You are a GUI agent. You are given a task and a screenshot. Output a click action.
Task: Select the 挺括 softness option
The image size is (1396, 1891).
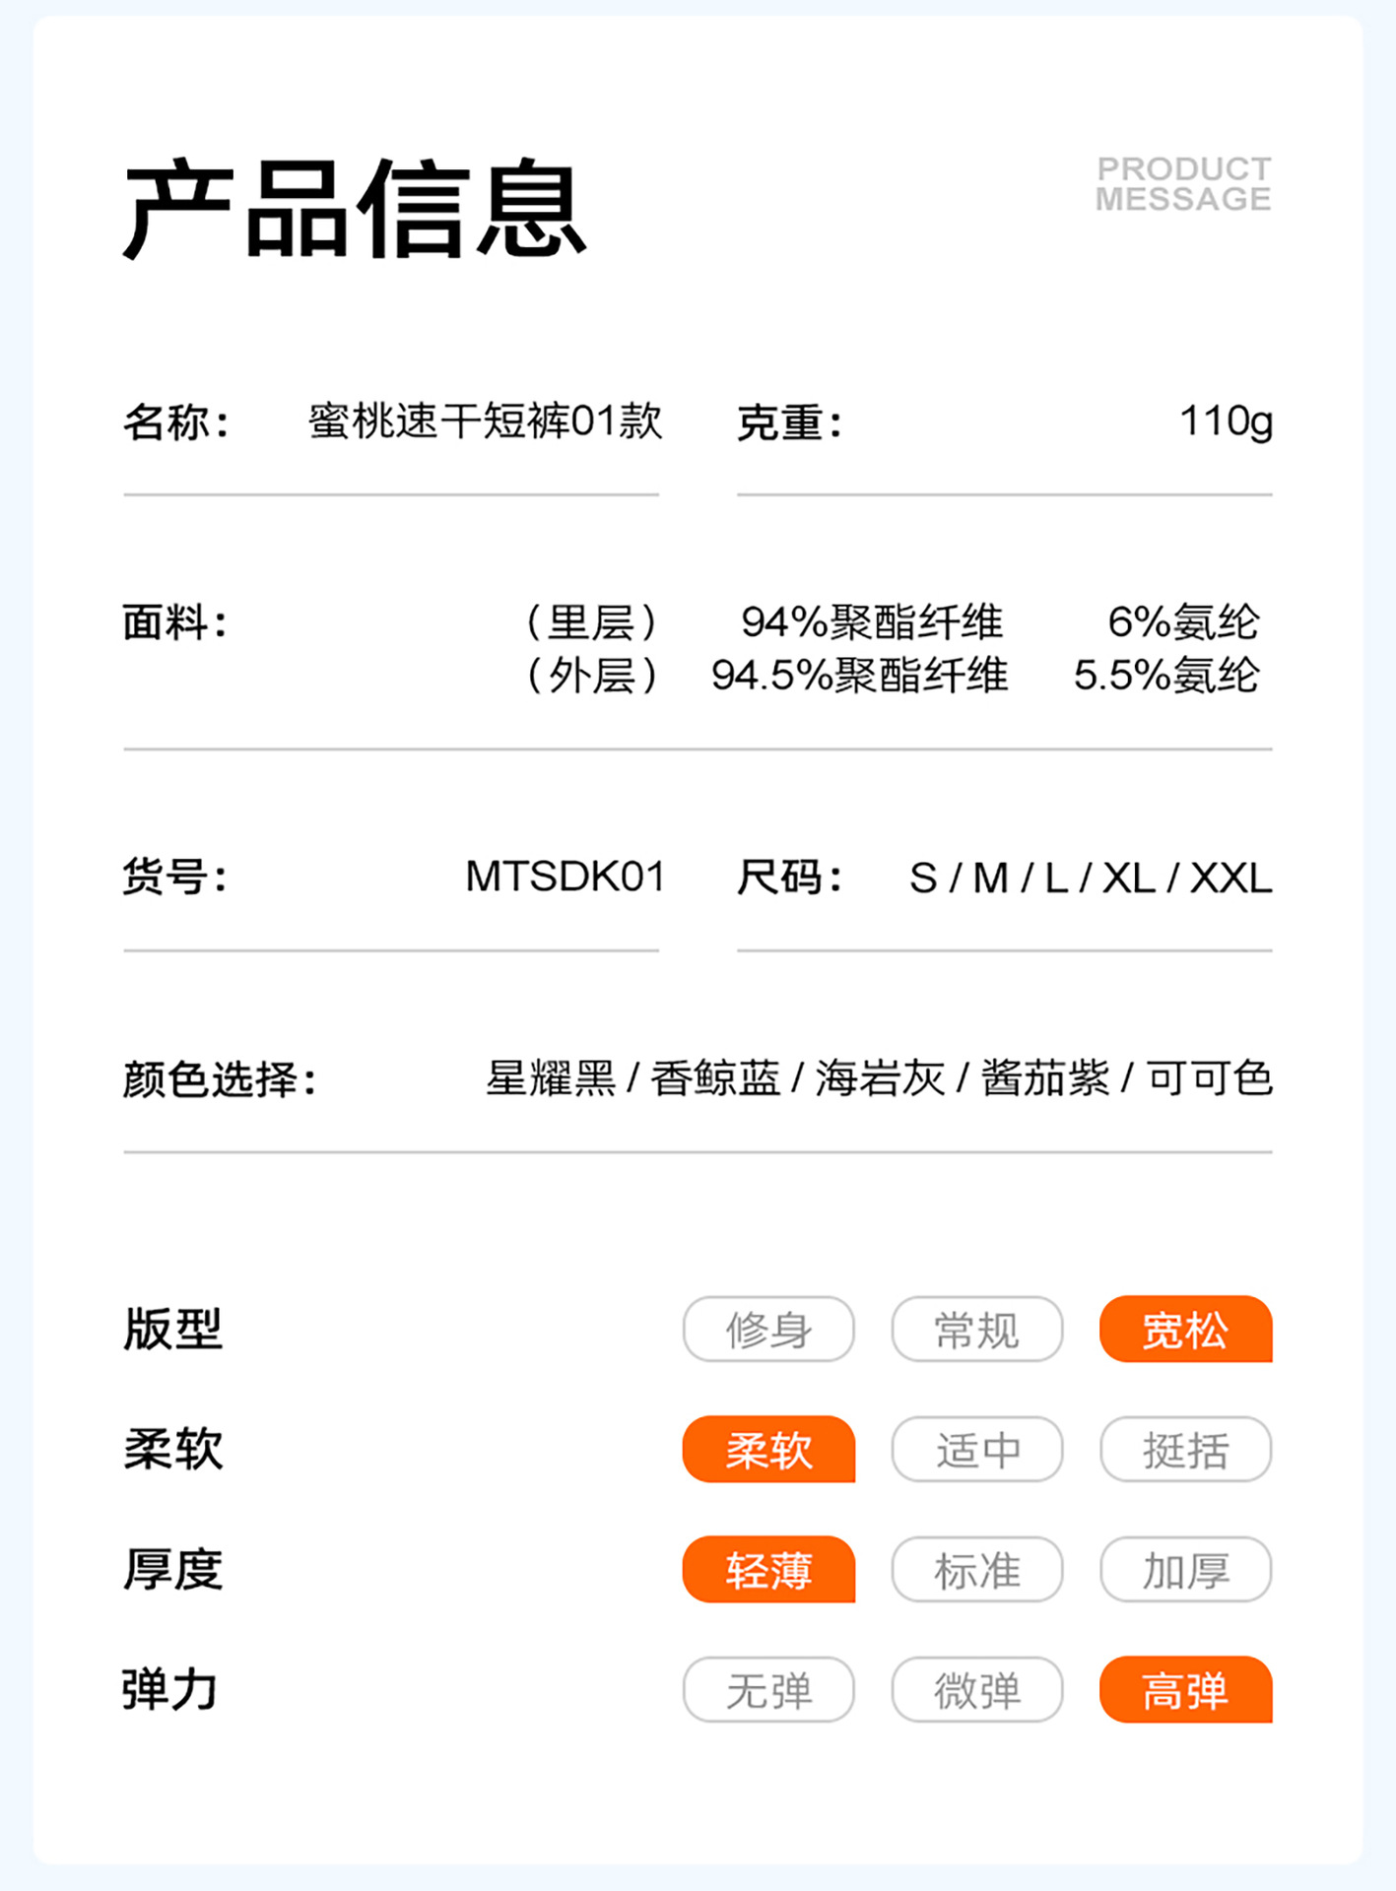(x=1185, y=1450)
